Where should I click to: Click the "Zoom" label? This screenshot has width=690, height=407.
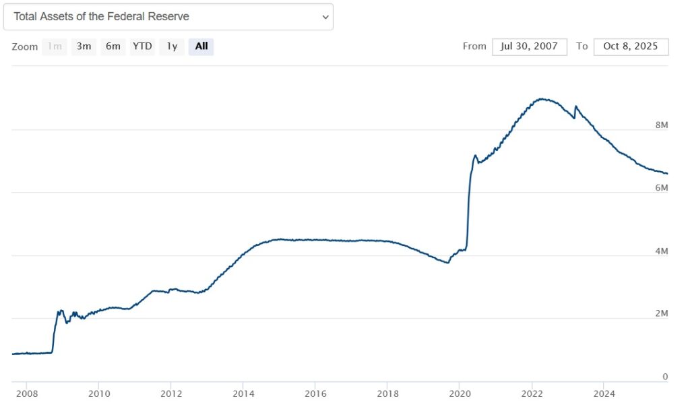25,47
